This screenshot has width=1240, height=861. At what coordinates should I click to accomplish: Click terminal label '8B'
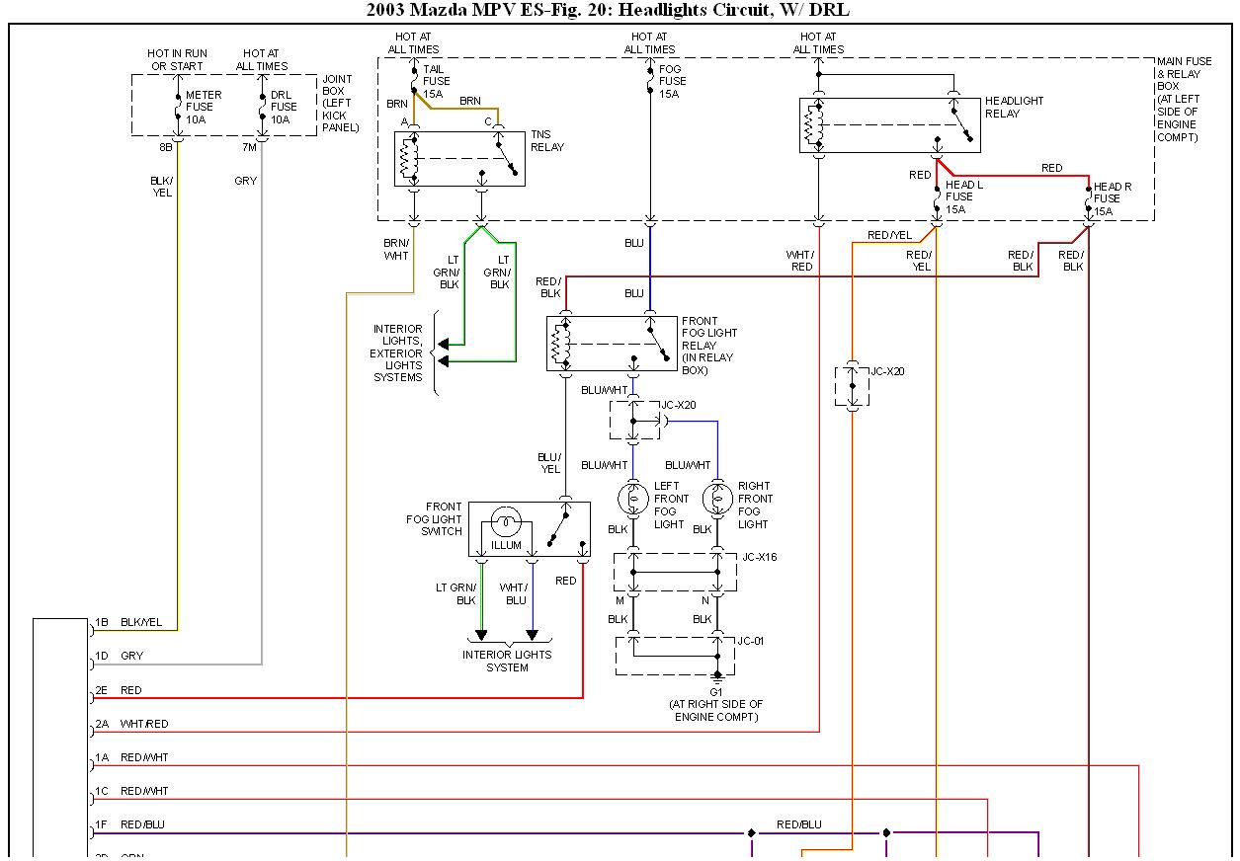click(166, 146)
